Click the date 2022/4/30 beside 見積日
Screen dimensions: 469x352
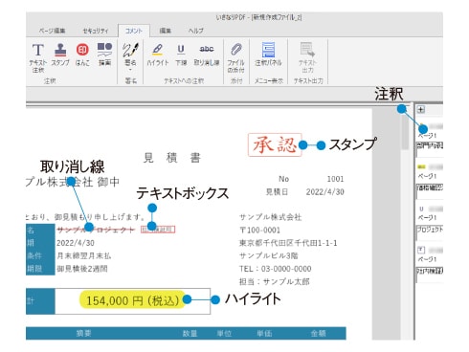tap(325, 192)
